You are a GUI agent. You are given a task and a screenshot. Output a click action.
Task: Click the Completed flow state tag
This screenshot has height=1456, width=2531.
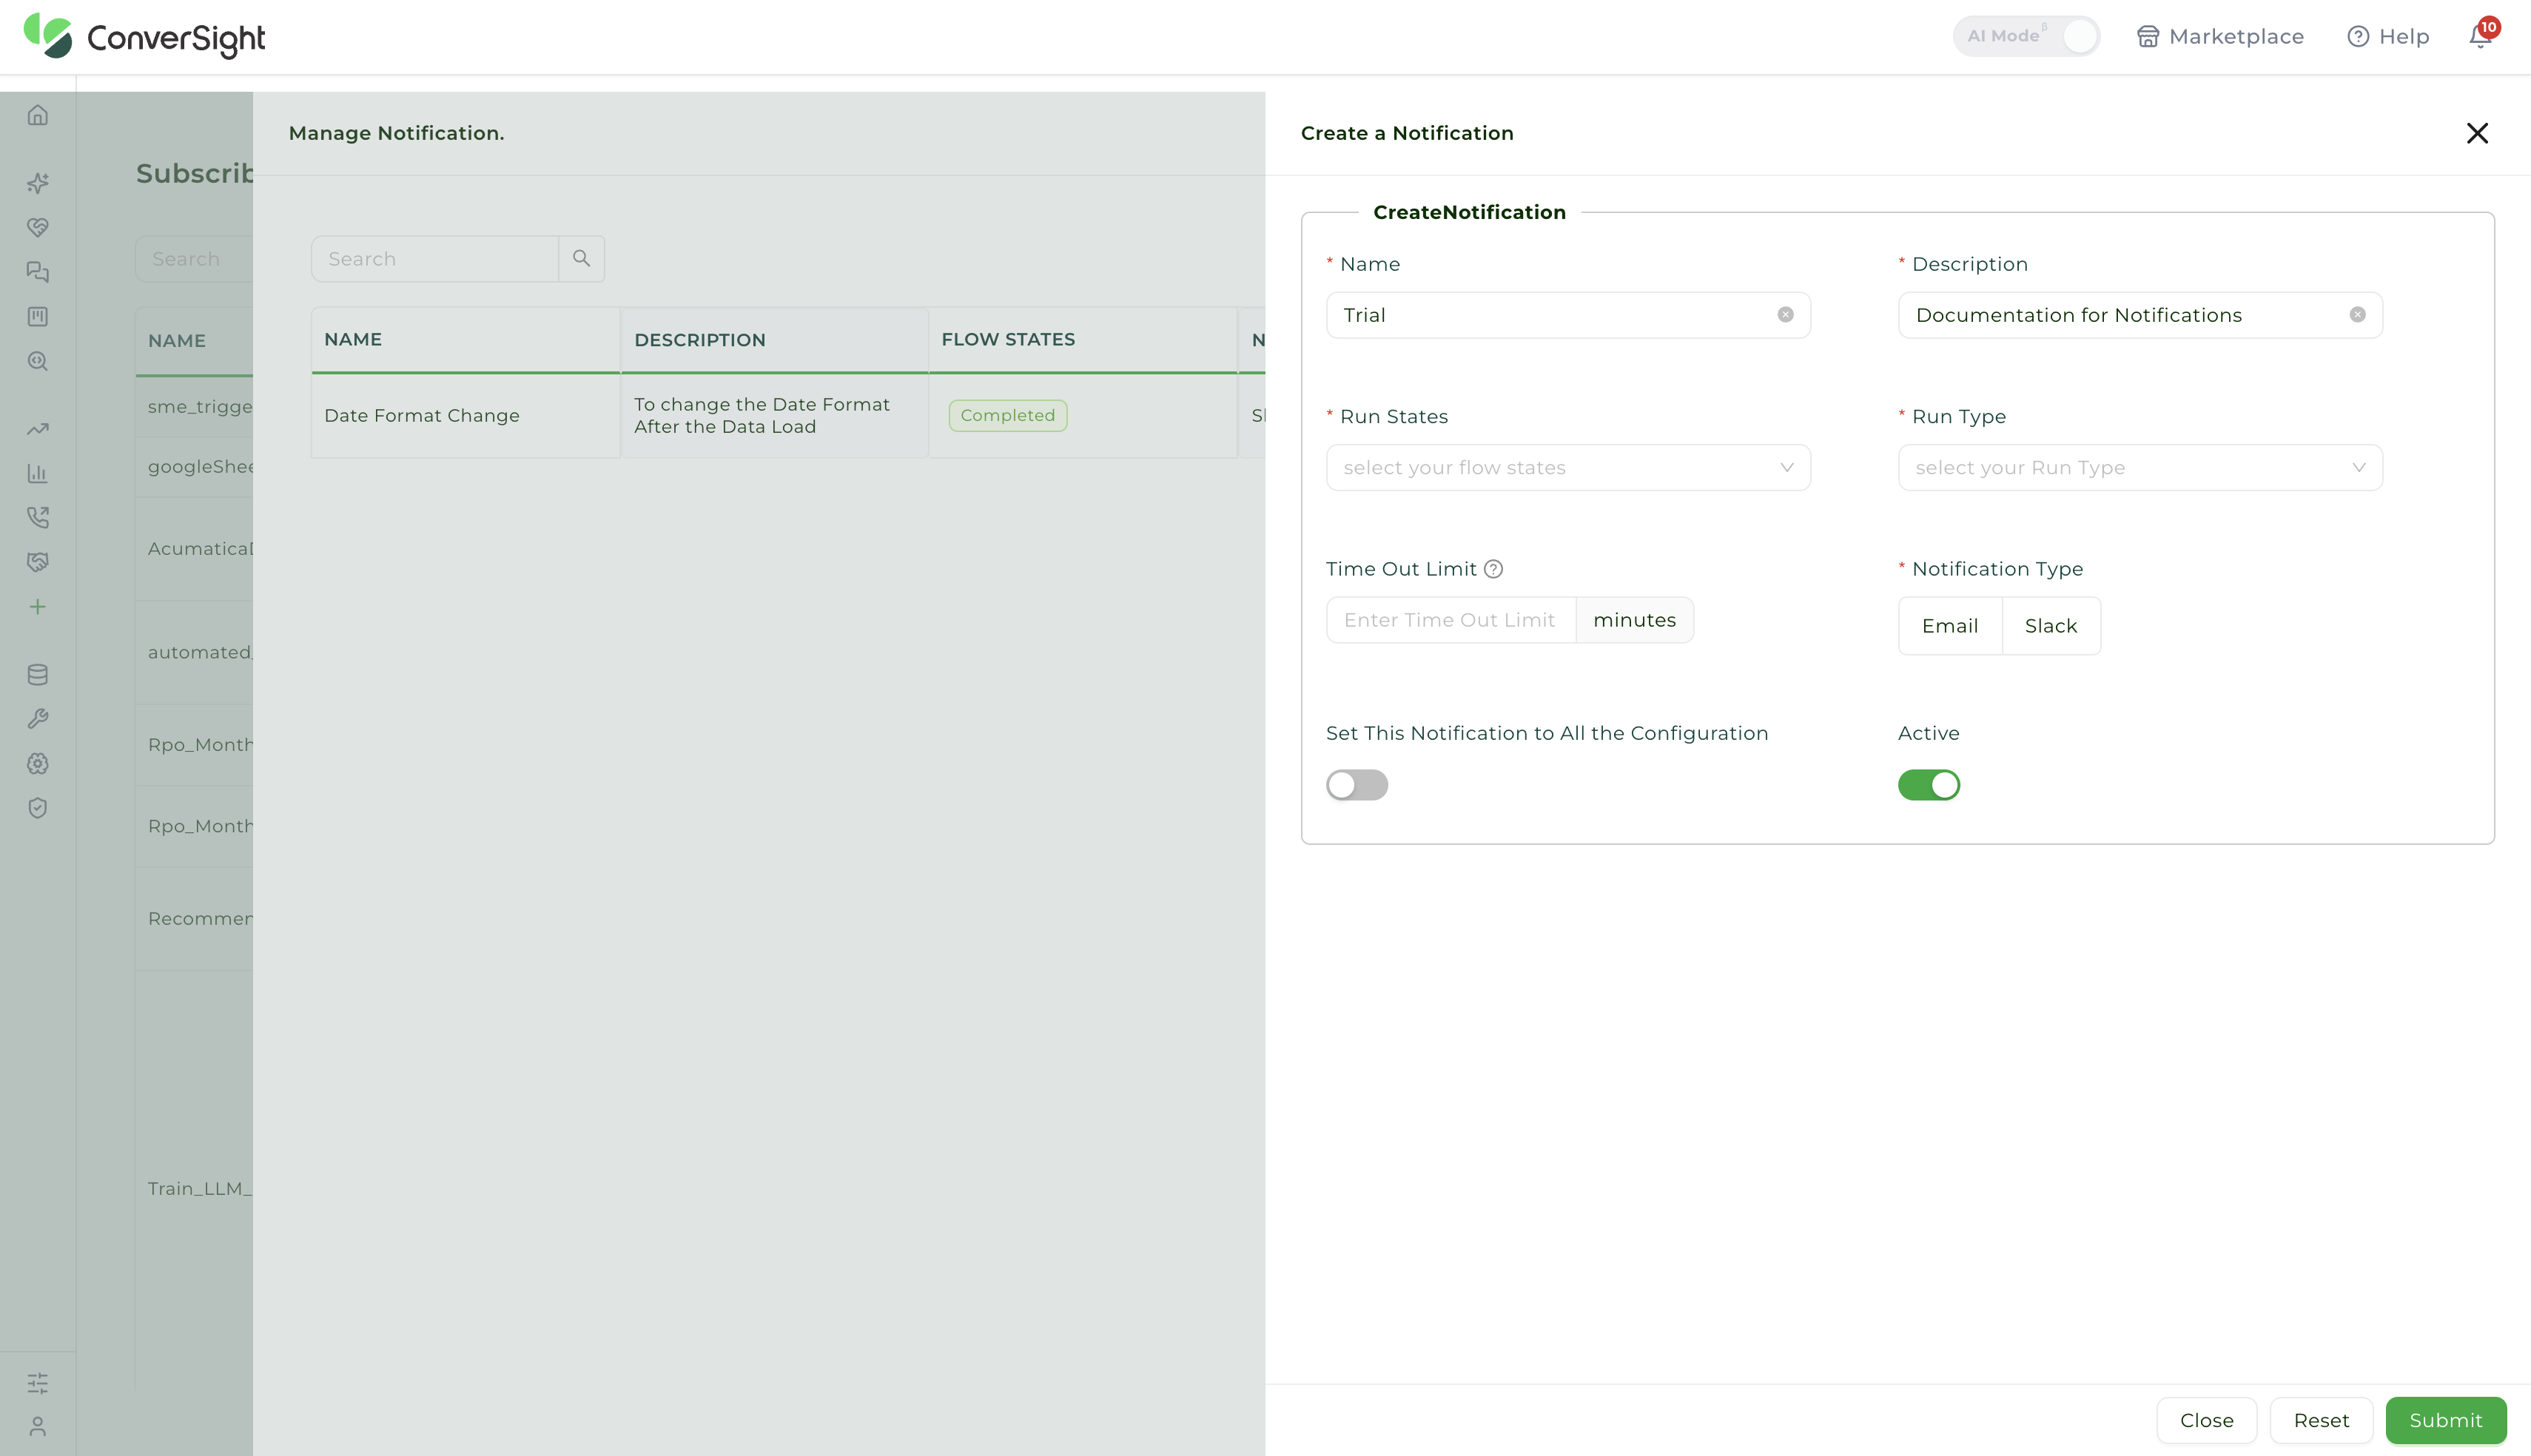click(1008, 416)
